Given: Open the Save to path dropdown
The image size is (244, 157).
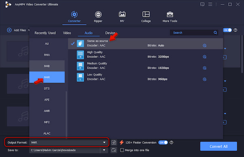Looking at the screenshot, I should pyautogui.click(x=104, y=150).
